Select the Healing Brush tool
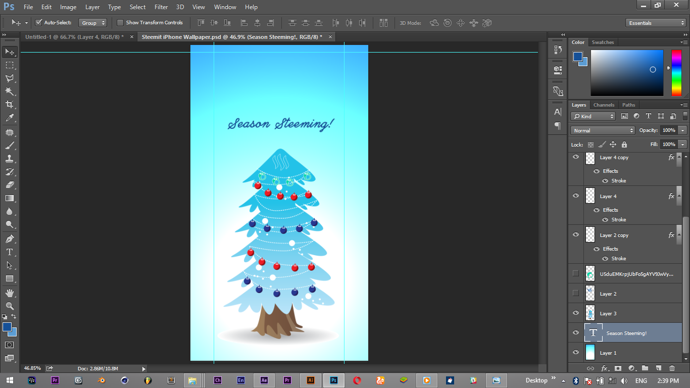 (10, 132)
